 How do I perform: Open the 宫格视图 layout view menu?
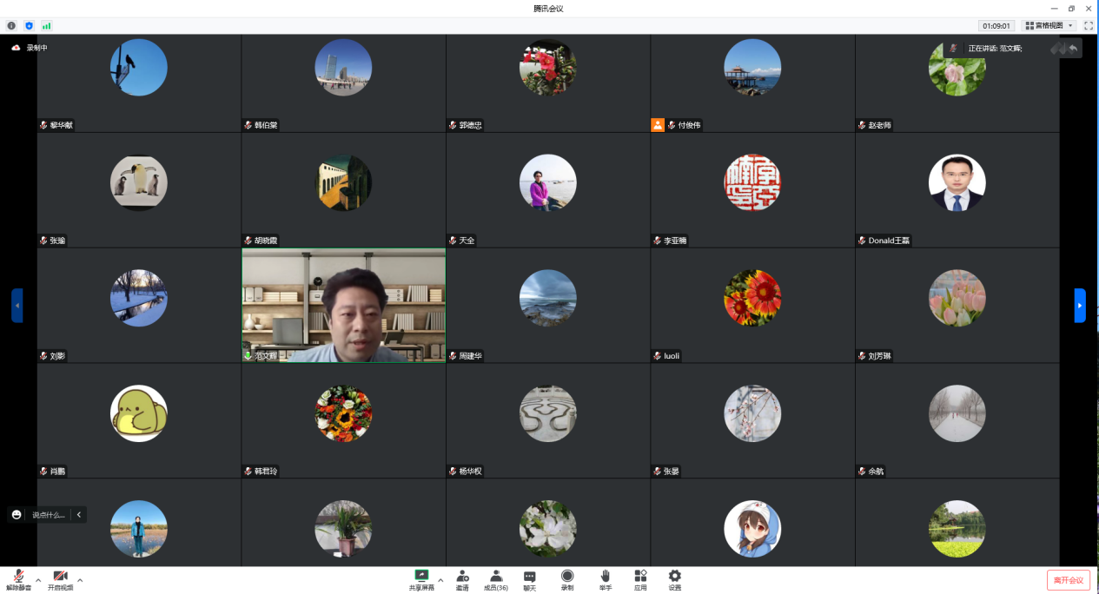[1049, 26]
